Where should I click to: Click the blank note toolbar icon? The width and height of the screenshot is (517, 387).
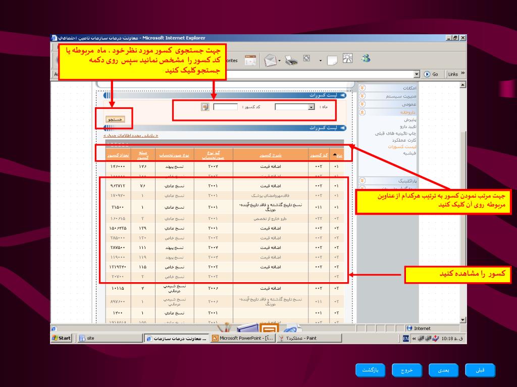tap(332, 60)
